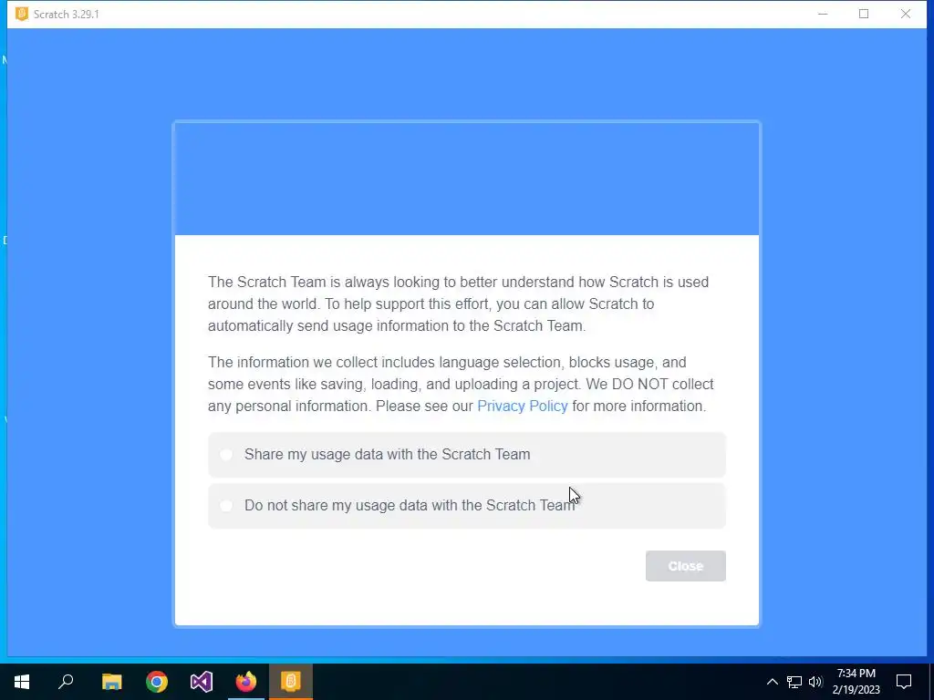Open Google Chrome from taskbar
Image resolution: width=934 pixels, height=700 pixels.
click(x=157, y=682)
